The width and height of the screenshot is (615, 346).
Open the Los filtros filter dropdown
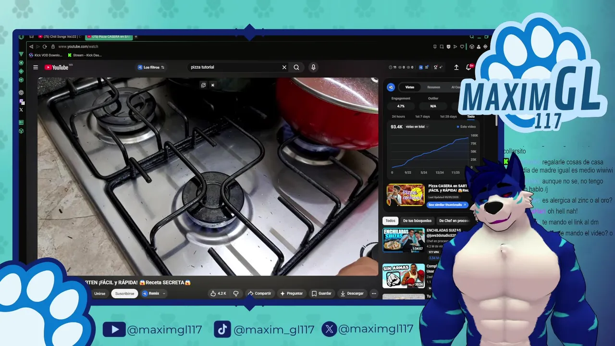click(151, 67)
